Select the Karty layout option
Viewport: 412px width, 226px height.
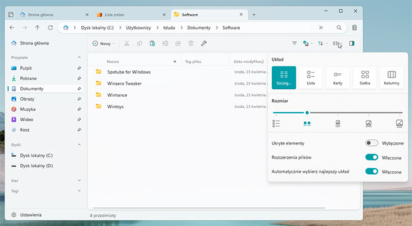tap(338, 78)
